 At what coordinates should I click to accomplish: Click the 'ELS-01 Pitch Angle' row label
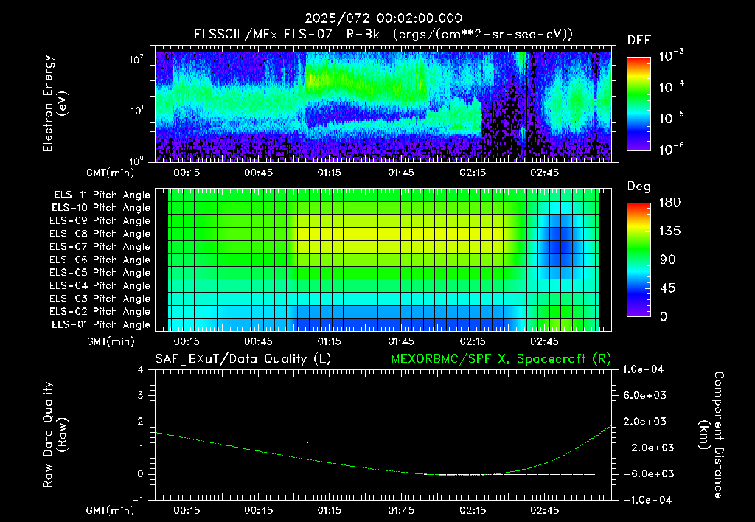coord(101,324)
